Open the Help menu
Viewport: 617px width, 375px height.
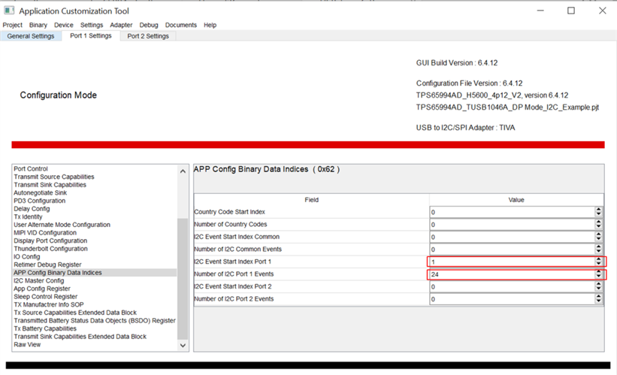[210, 25]
